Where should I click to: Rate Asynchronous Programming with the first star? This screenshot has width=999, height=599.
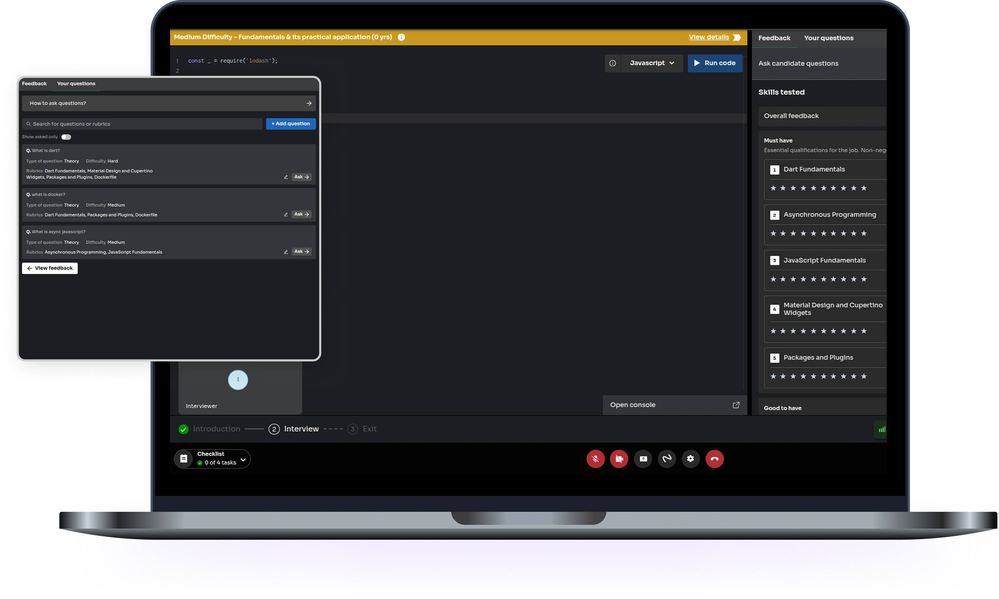tap(773, 233)
